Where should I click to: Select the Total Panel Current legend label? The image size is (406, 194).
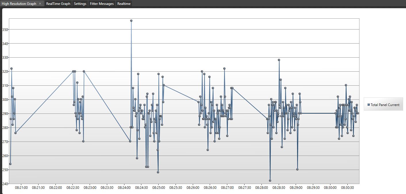click(385, 105)
